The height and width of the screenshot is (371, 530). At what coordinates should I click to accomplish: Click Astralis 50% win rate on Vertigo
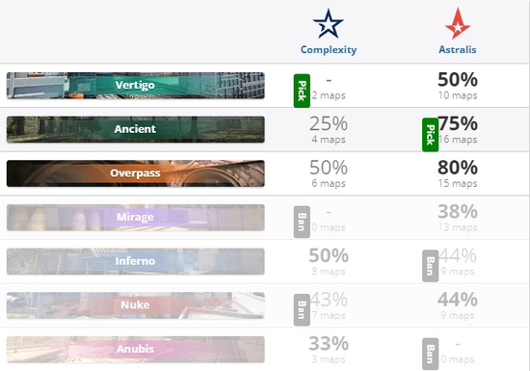458,80
